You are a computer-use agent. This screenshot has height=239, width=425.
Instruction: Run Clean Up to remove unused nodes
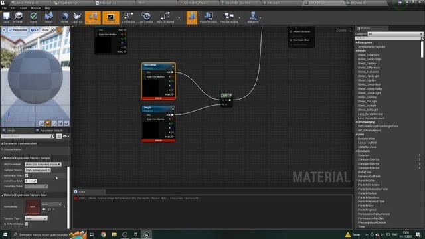[77, 17]
